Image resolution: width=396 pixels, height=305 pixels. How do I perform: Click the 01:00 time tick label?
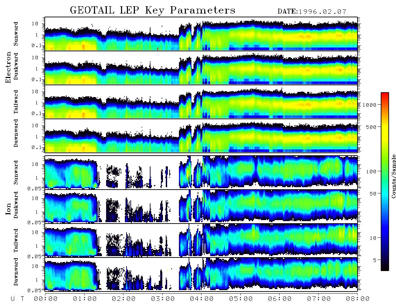coord(85,299)
